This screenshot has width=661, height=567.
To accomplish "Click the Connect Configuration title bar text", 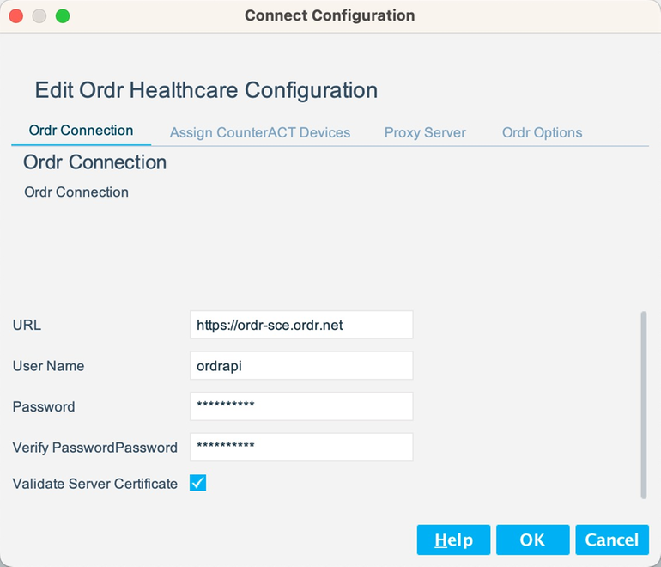I will [330, 15].
